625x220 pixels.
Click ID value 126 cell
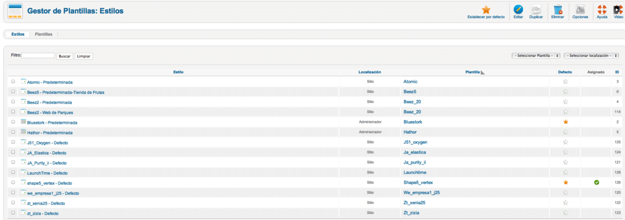pos(617,182)
